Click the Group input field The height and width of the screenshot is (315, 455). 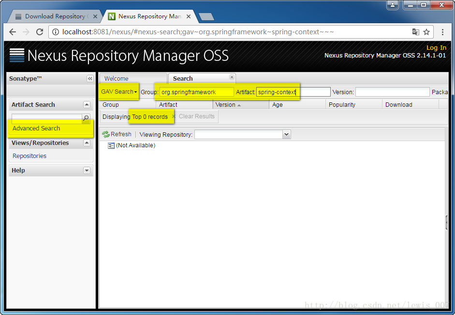coord(196,92)
